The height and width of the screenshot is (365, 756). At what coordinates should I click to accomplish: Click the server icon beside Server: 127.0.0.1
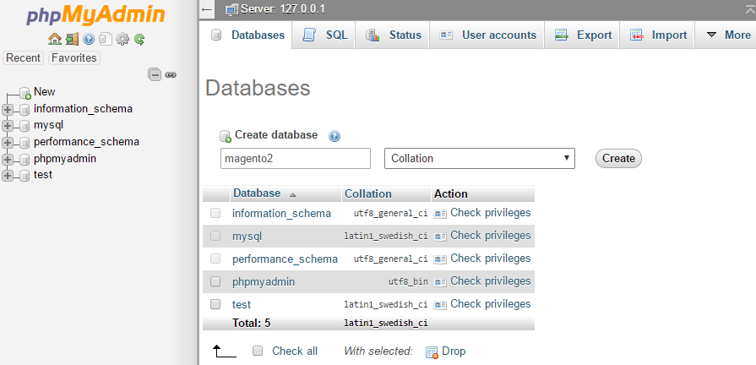[x=232, y=9]
